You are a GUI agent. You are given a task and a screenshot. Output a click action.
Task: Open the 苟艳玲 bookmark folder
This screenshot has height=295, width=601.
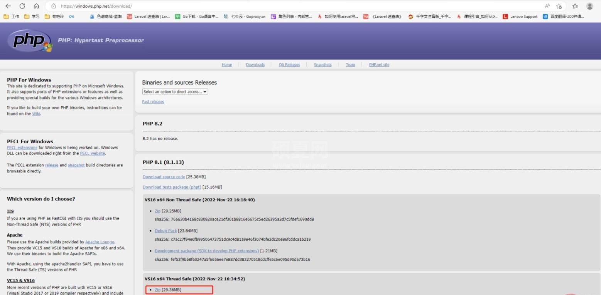(54, 17)
